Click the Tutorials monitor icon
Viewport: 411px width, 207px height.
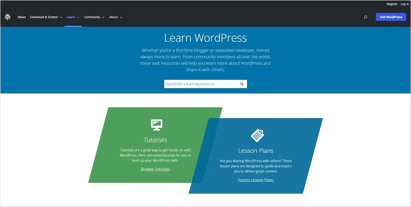156,125
